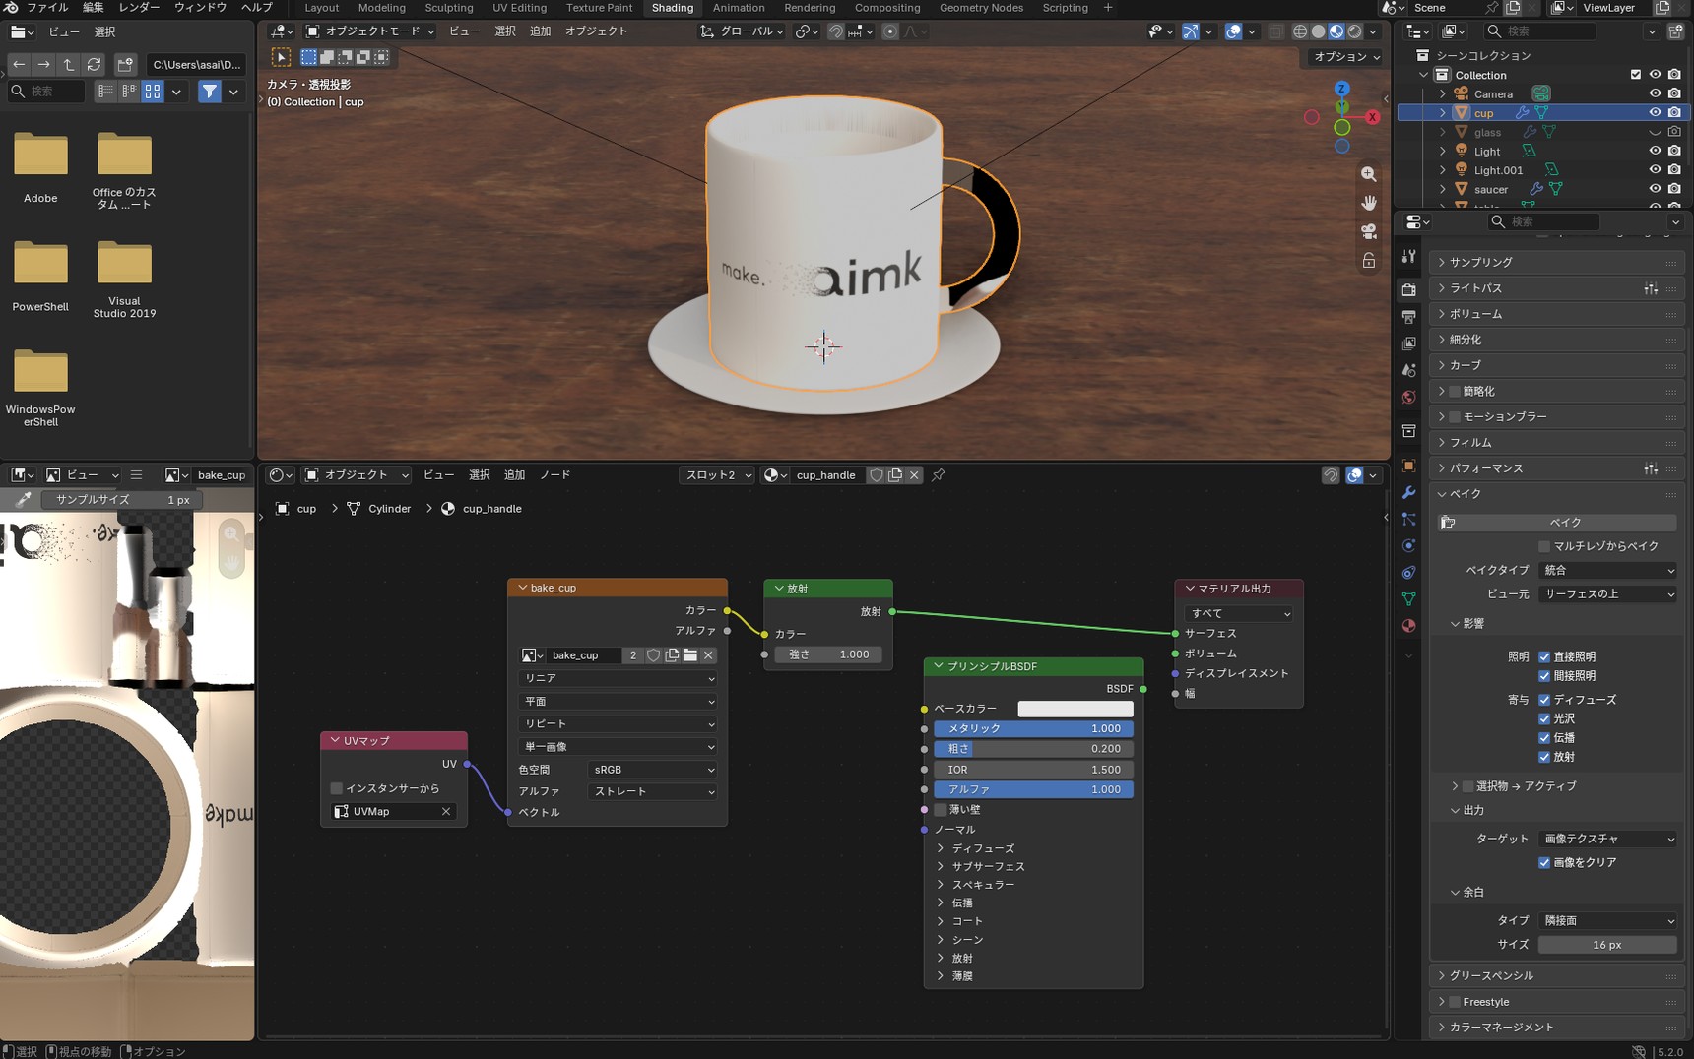Switch to the Modeling workspace tab
Viewport: 1694px width, 1059px height.
382,8
